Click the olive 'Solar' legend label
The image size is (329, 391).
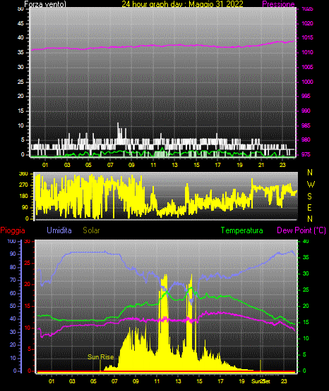point(91,230)
